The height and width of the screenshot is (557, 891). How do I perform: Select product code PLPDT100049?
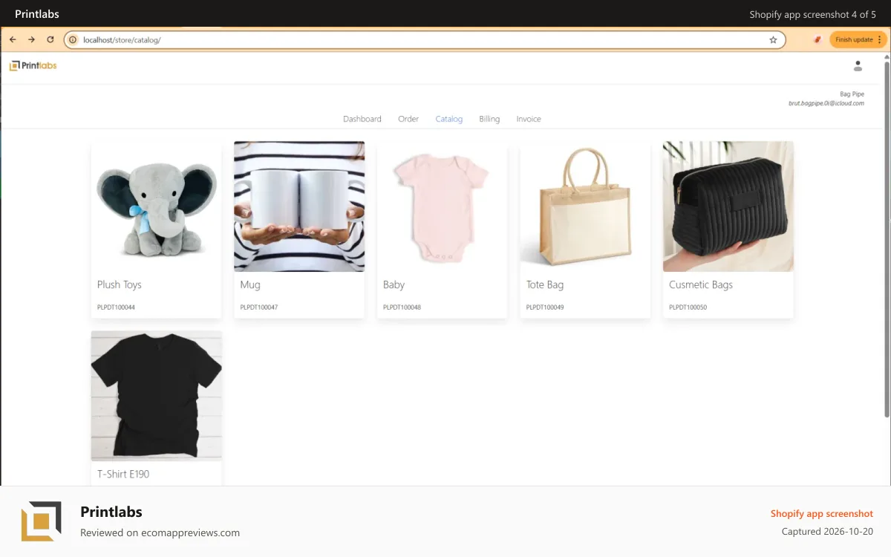tap(545, 307)
